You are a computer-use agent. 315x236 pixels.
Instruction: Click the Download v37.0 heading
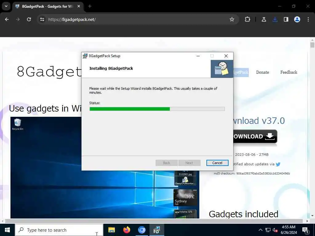pos(259,121)
